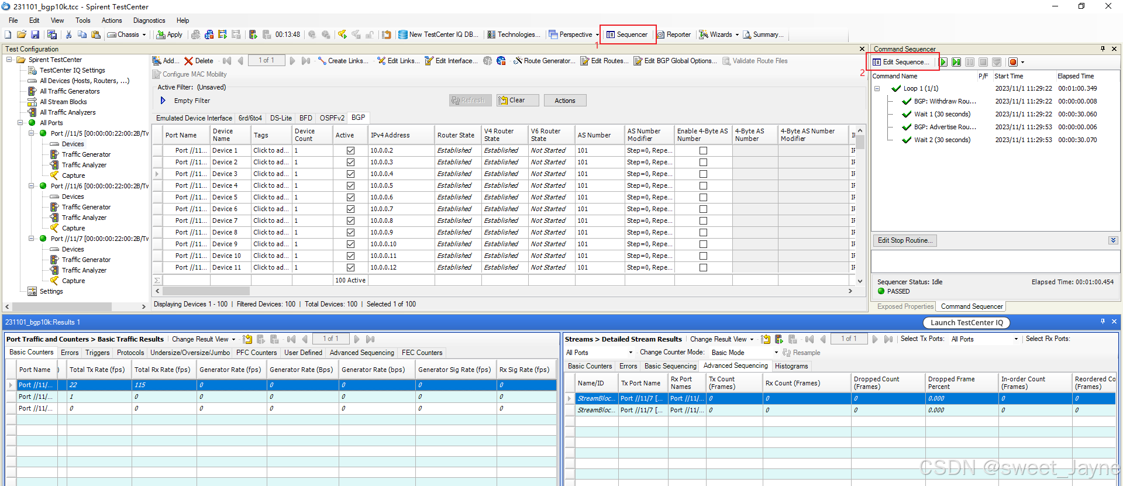Click Launch TestCenter IQ button
1123x486 pixels.
tap(966, 323)
